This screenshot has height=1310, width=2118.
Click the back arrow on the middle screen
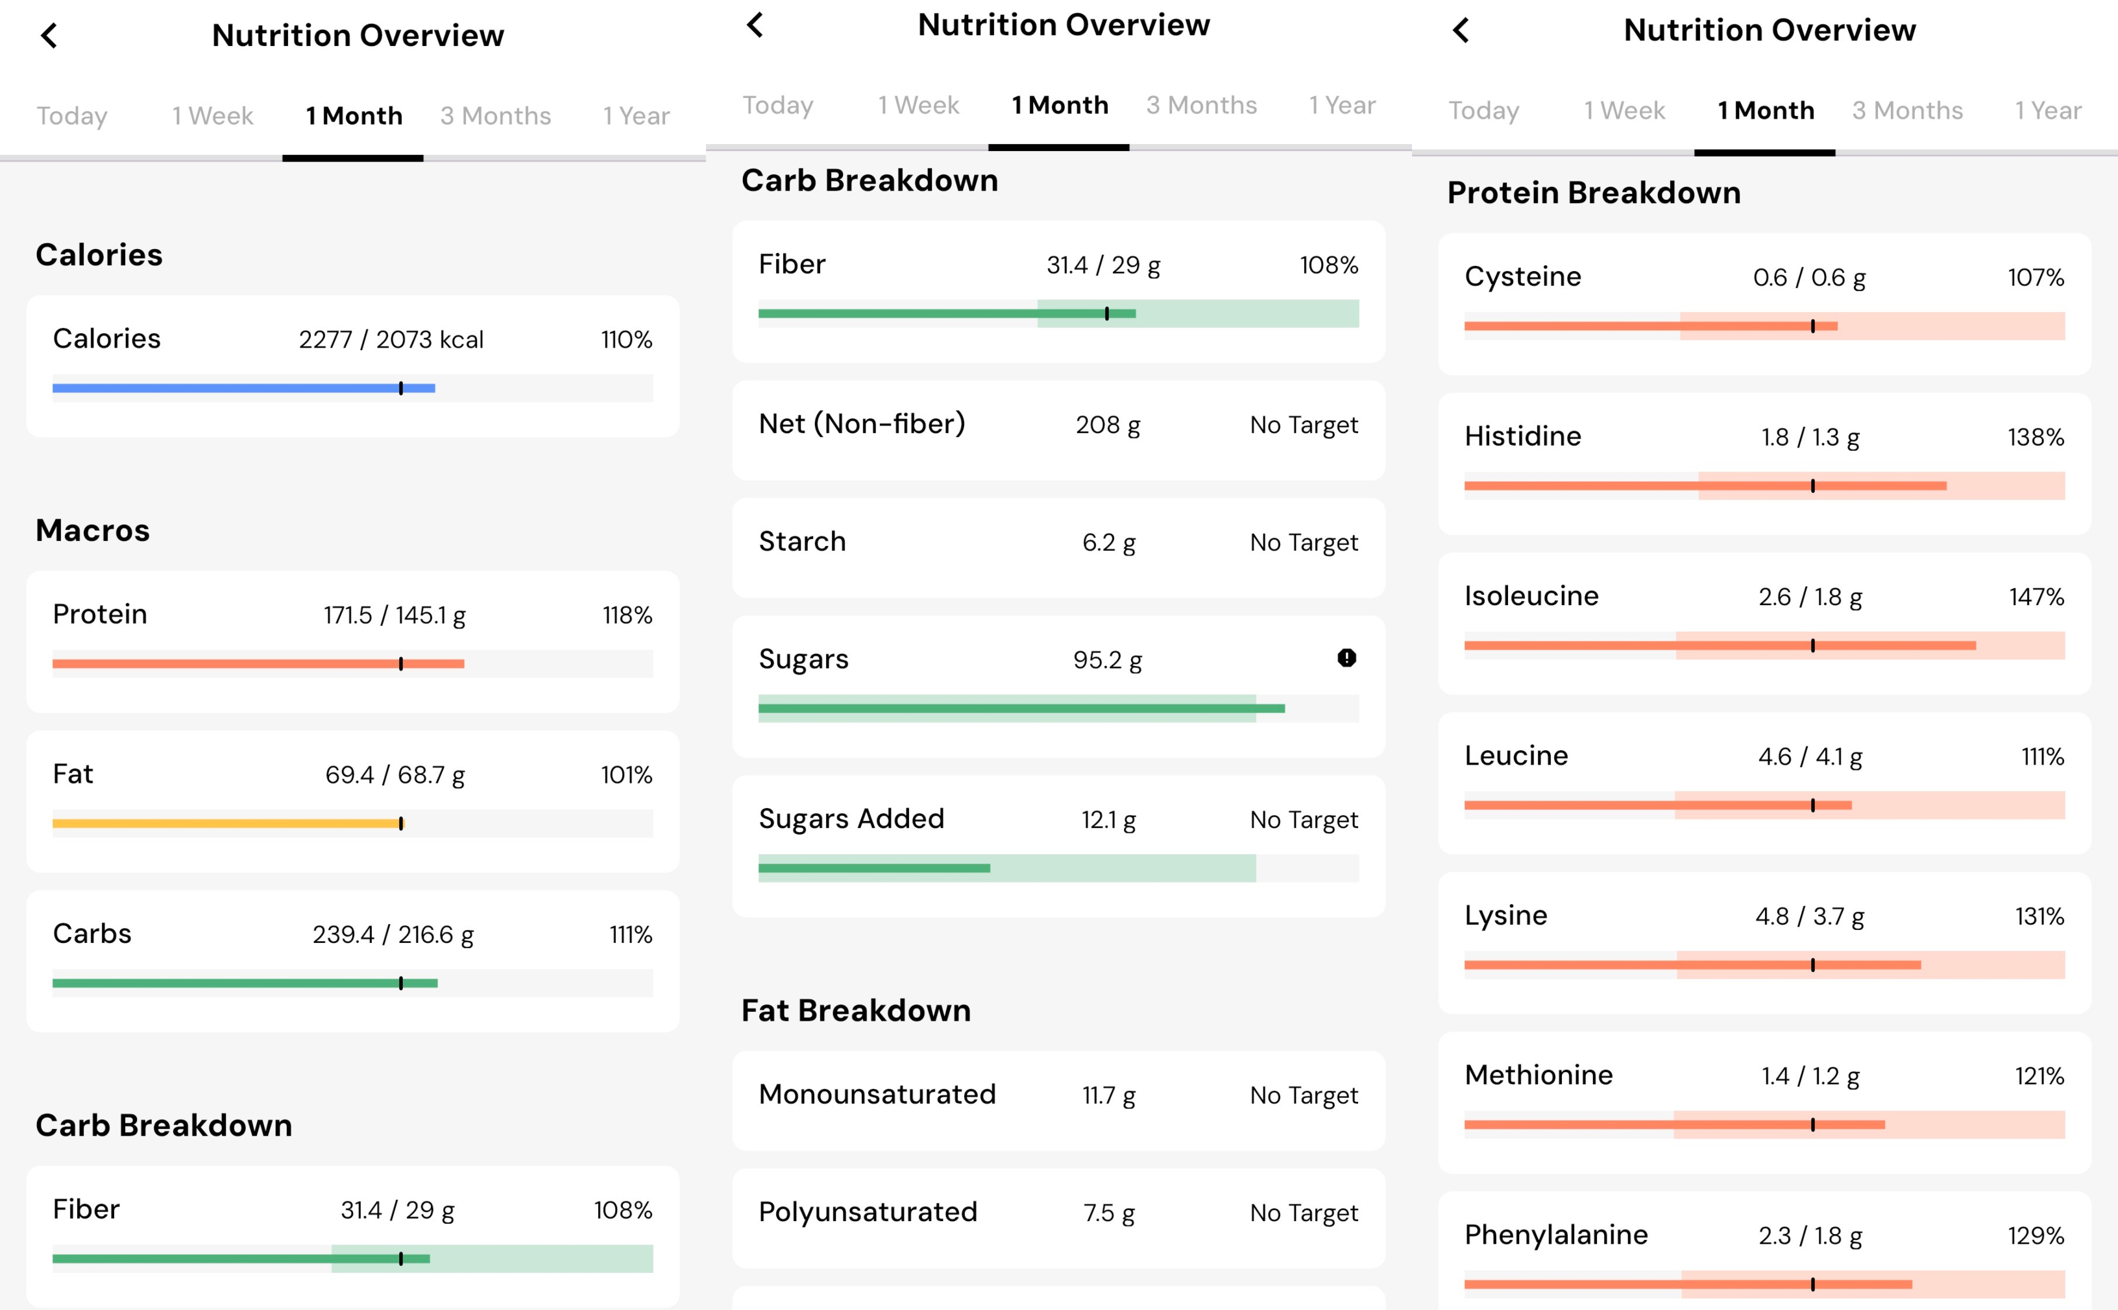pyautogui.click(x=755, y=25)
